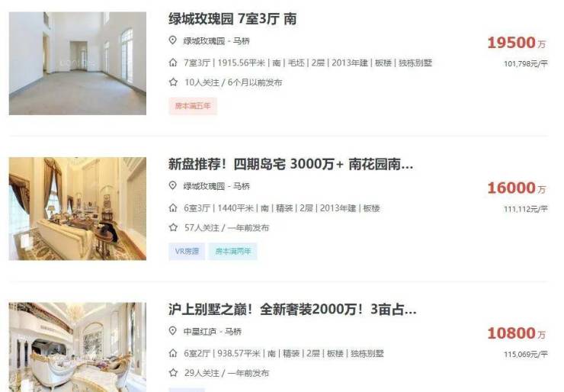Click location pin icon of first listing

173,40
